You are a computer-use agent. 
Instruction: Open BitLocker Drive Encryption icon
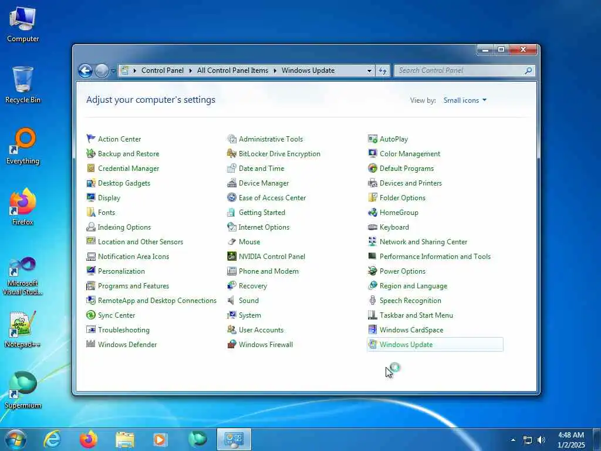tap(231, 153)
